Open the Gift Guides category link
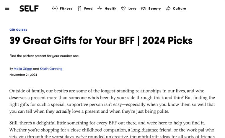This screenshot has height=138, width=225. pos(18,30)
